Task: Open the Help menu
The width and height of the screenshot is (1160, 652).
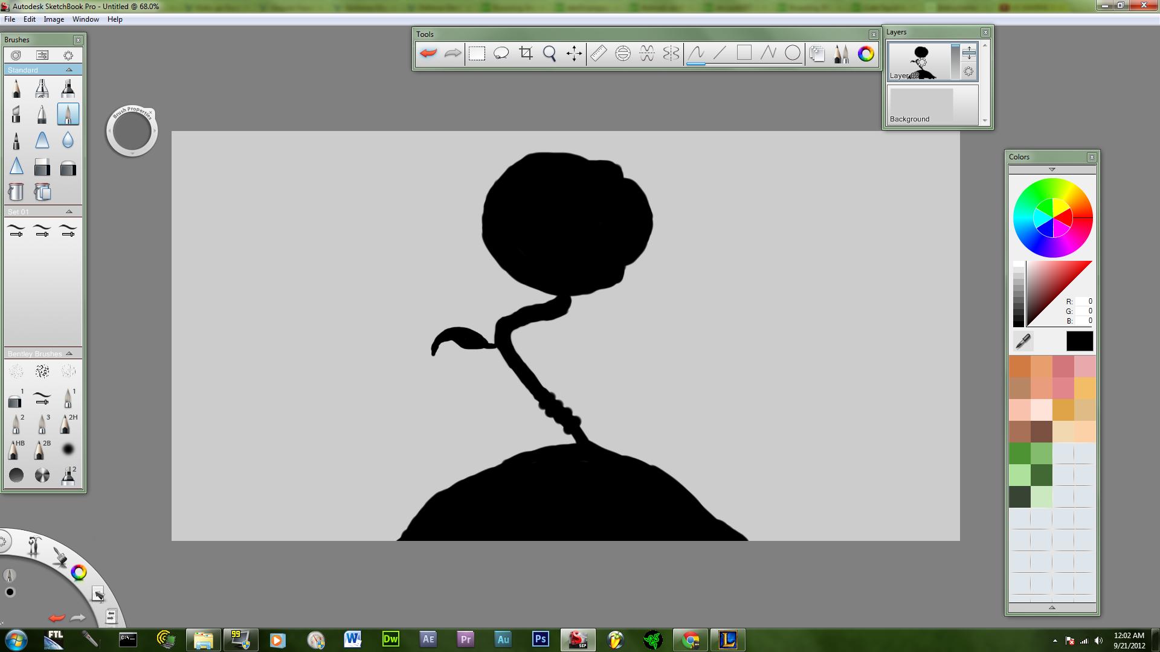Action: [x=115, y=19]
